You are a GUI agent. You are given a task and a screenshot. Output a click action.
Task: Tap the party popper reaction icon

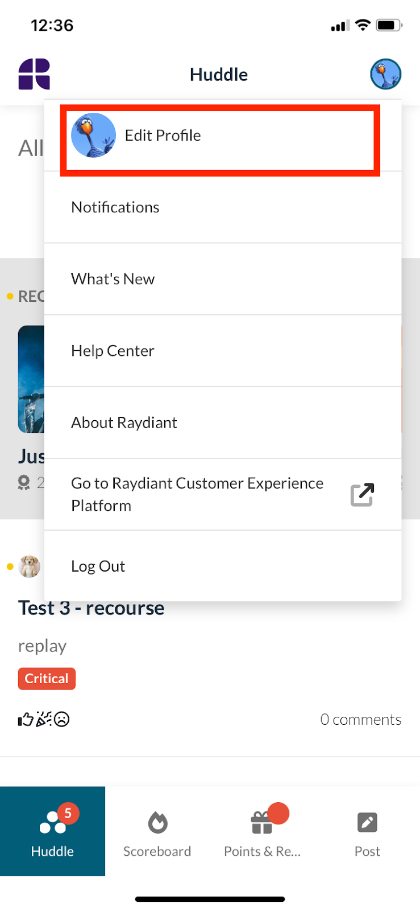pos(44,720)
